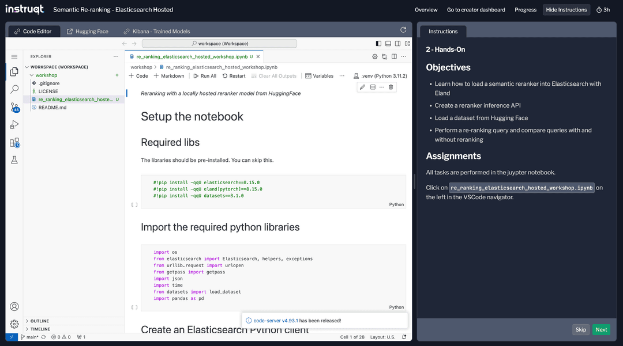This screenshot has width=623, height=346.
Task: Toggle the Primary Side Bar visibility
Action: click(378, 43)
